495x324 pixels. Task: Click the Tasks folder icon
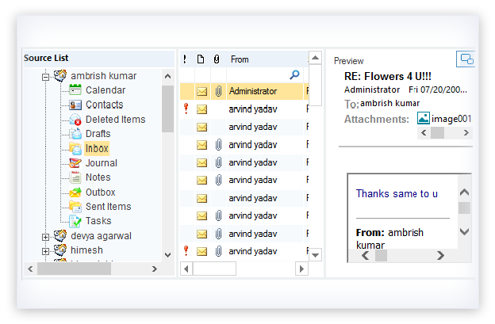pyautogui.click(x=75, y=221)
